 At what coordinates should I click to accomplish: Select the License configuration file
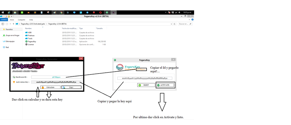(30, 45)
